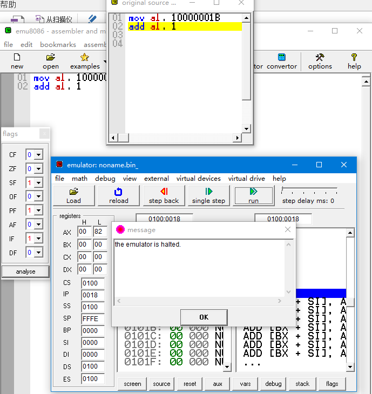
Task: Open the virtual drive menu
Action: coord(246,179)
